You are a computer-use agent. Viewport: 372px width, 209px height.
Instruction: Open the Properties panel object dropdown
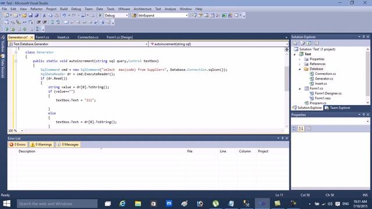(x=368, y=121)
